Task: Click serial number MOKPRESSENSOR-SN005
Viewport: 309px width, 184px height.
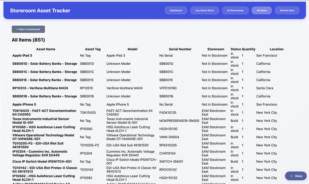Action: click(x=179, y=121)
